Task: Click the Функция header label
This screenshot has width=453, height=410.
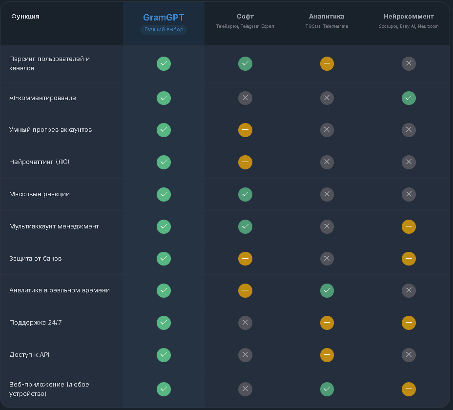Action: pos(24,17)
